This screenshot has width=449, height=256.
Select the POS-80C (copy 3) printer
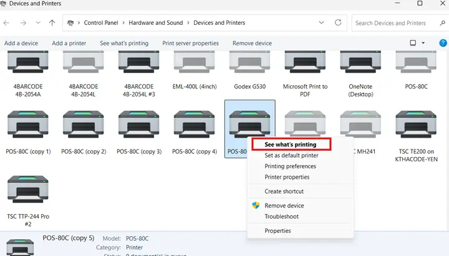pos(139,125)
